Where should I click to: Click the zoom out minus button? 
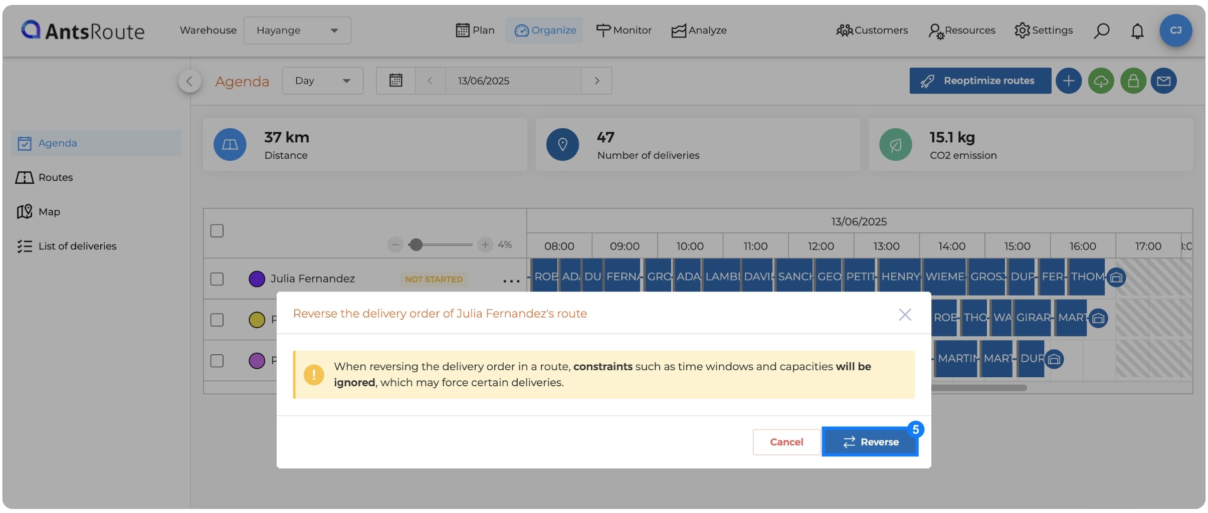tap(395, 244)
